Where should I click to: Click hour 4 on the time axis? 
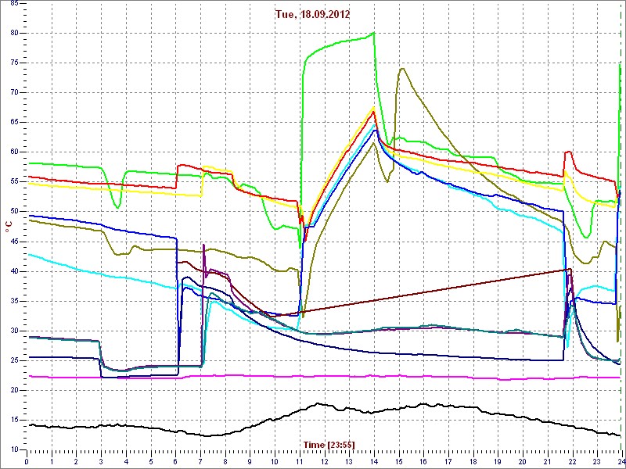pos(126,461)
